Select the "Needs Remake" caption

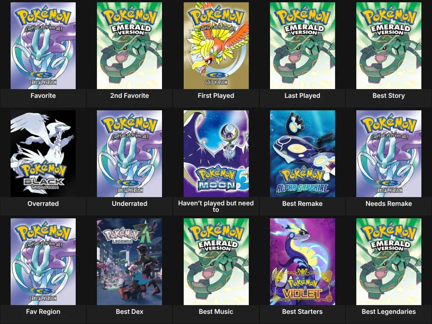pos(389,204)
